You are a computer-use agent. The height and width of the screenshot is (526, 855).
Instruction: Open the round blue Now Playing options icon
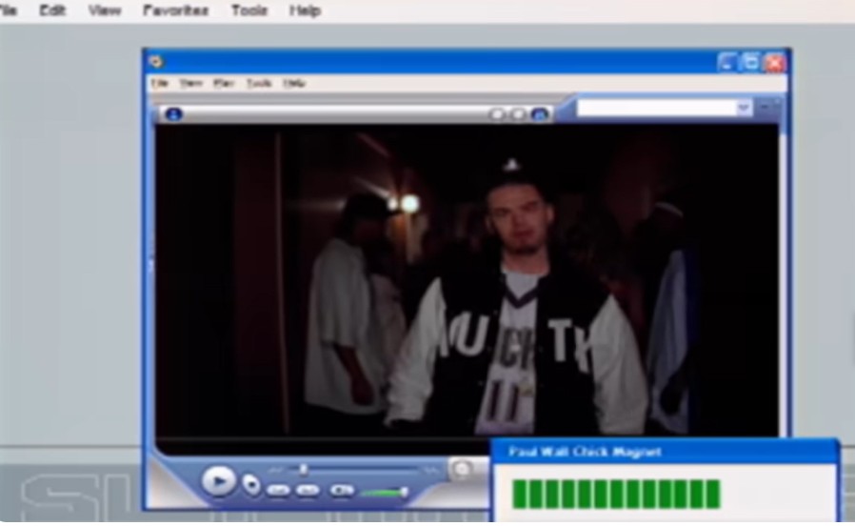(173, 114)
